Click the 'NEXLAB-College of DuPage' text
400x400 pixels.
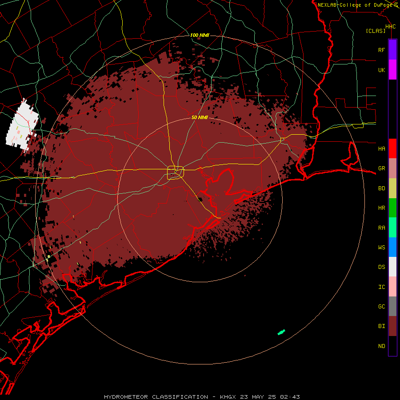pyautogui.click(x=355, y=5)
